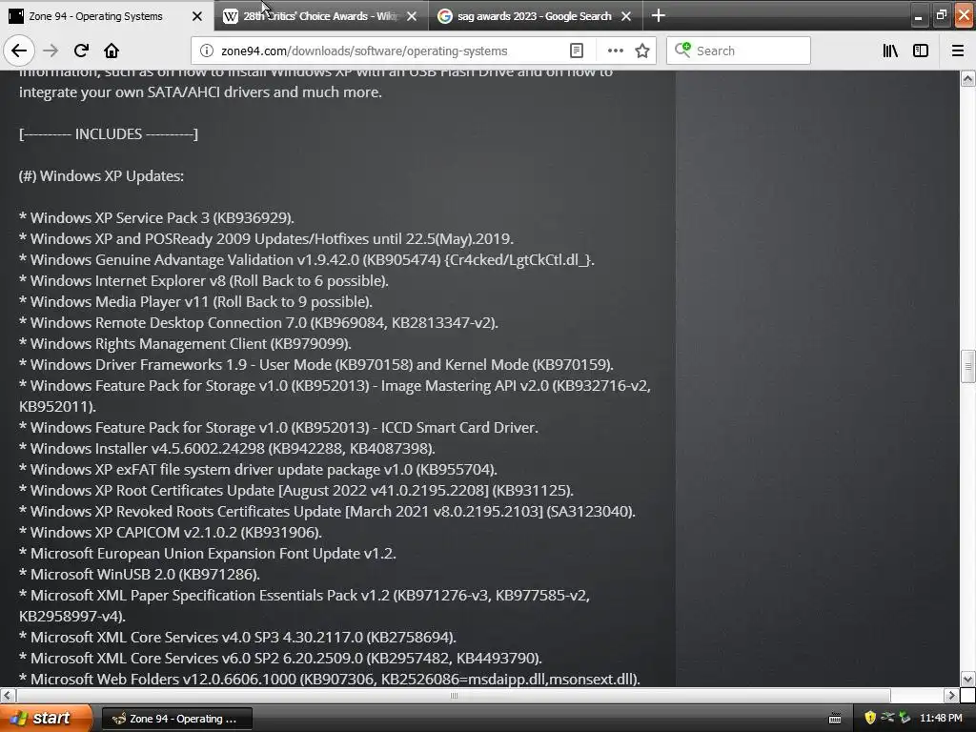Viewport: 976px width, 732px height.
Task: Click the search engine magnifier icon
Action: pos(682,50)
